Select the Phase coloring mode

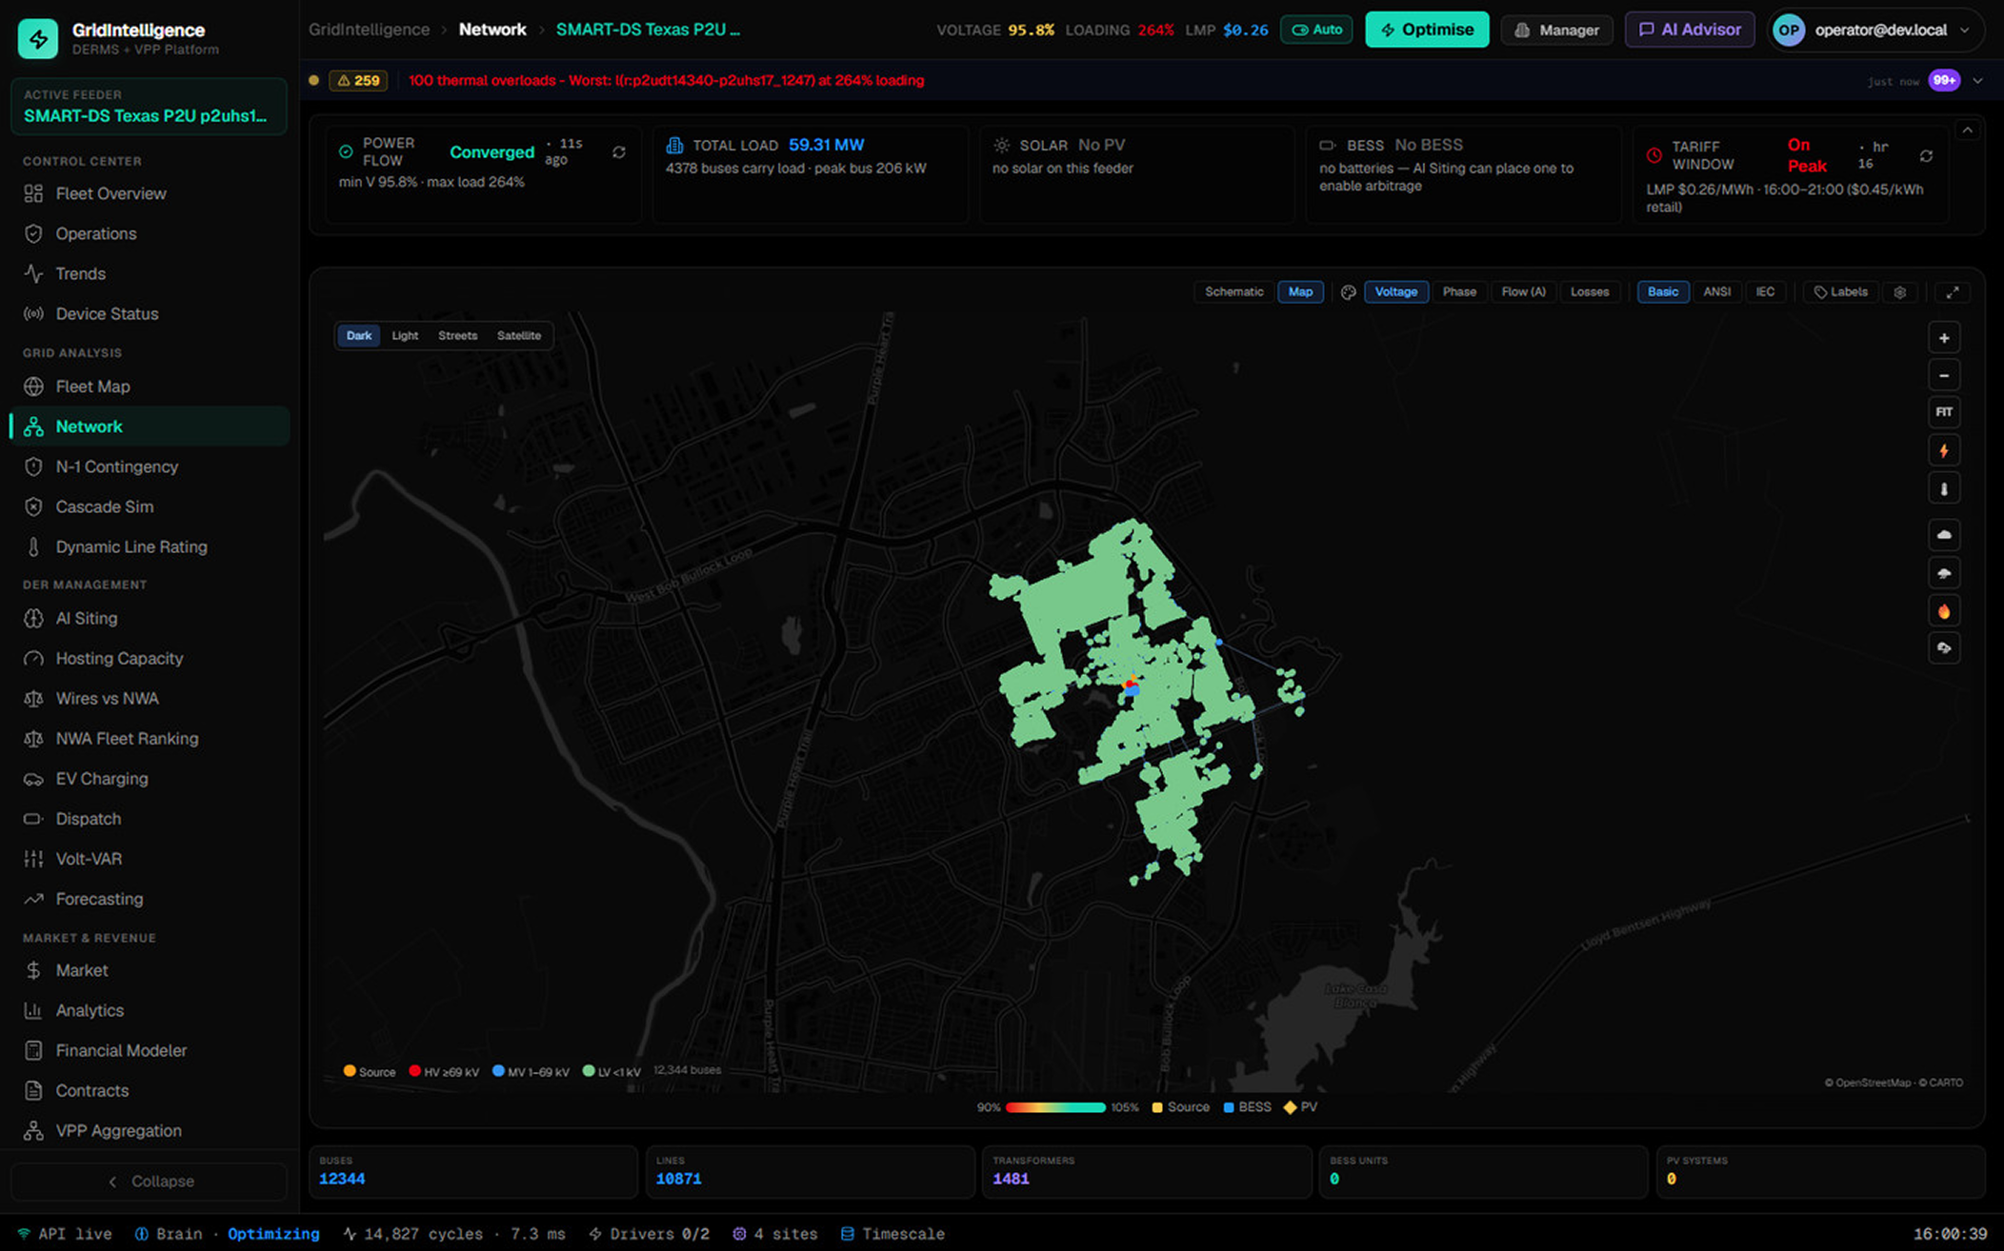click(x=1459, y=292)
